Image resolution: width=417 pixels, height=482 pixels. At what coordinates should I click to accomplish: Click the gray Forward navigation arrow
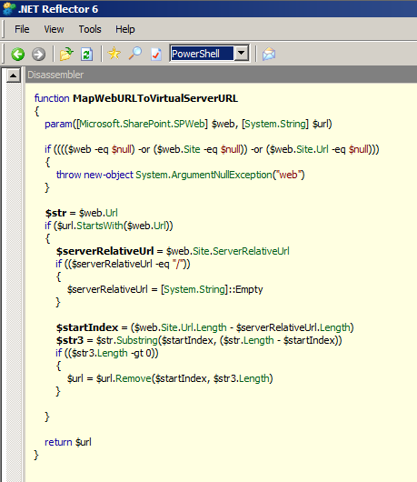point(38,54)
